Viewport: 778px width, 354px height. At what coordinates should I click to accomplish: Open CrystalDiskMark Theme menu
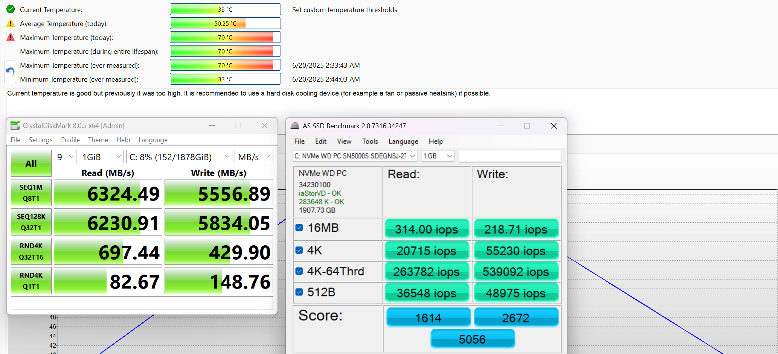[x=98, y=140]
